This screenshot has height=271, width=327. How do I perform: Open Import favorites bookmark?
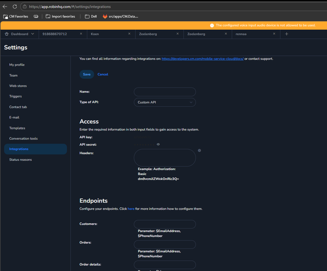60,16
